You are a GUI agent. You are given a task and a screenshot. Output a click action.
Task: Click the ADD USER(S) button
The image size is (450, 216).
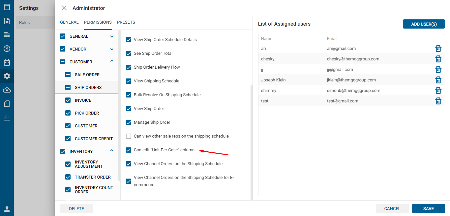point(424,24)
